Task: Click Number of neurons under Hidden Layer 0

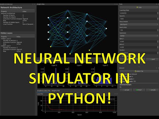Action: click(10, 41)
